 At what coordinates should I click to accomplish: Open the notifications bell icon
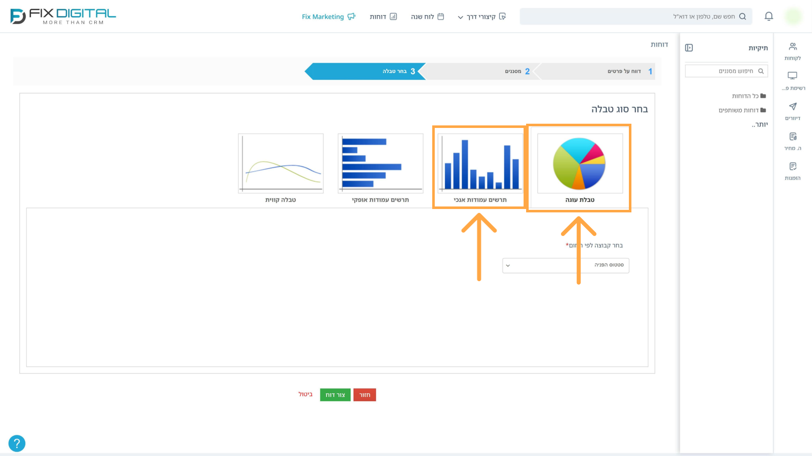(769, 16)
